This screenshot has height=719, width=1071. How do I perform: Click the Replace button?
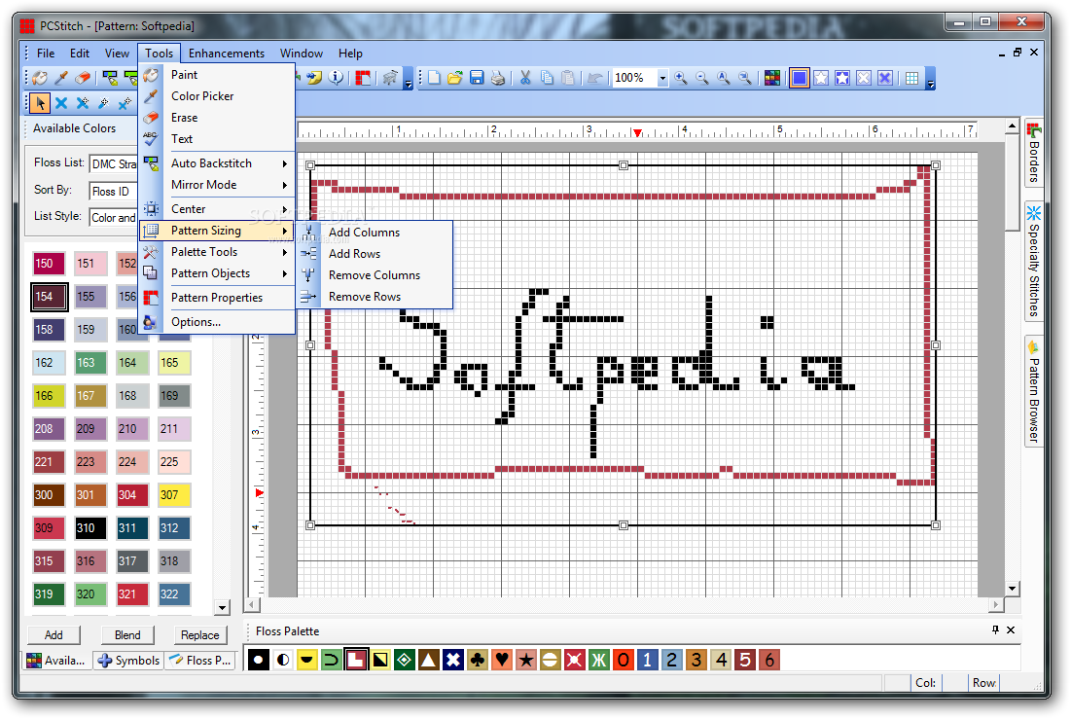200,635
